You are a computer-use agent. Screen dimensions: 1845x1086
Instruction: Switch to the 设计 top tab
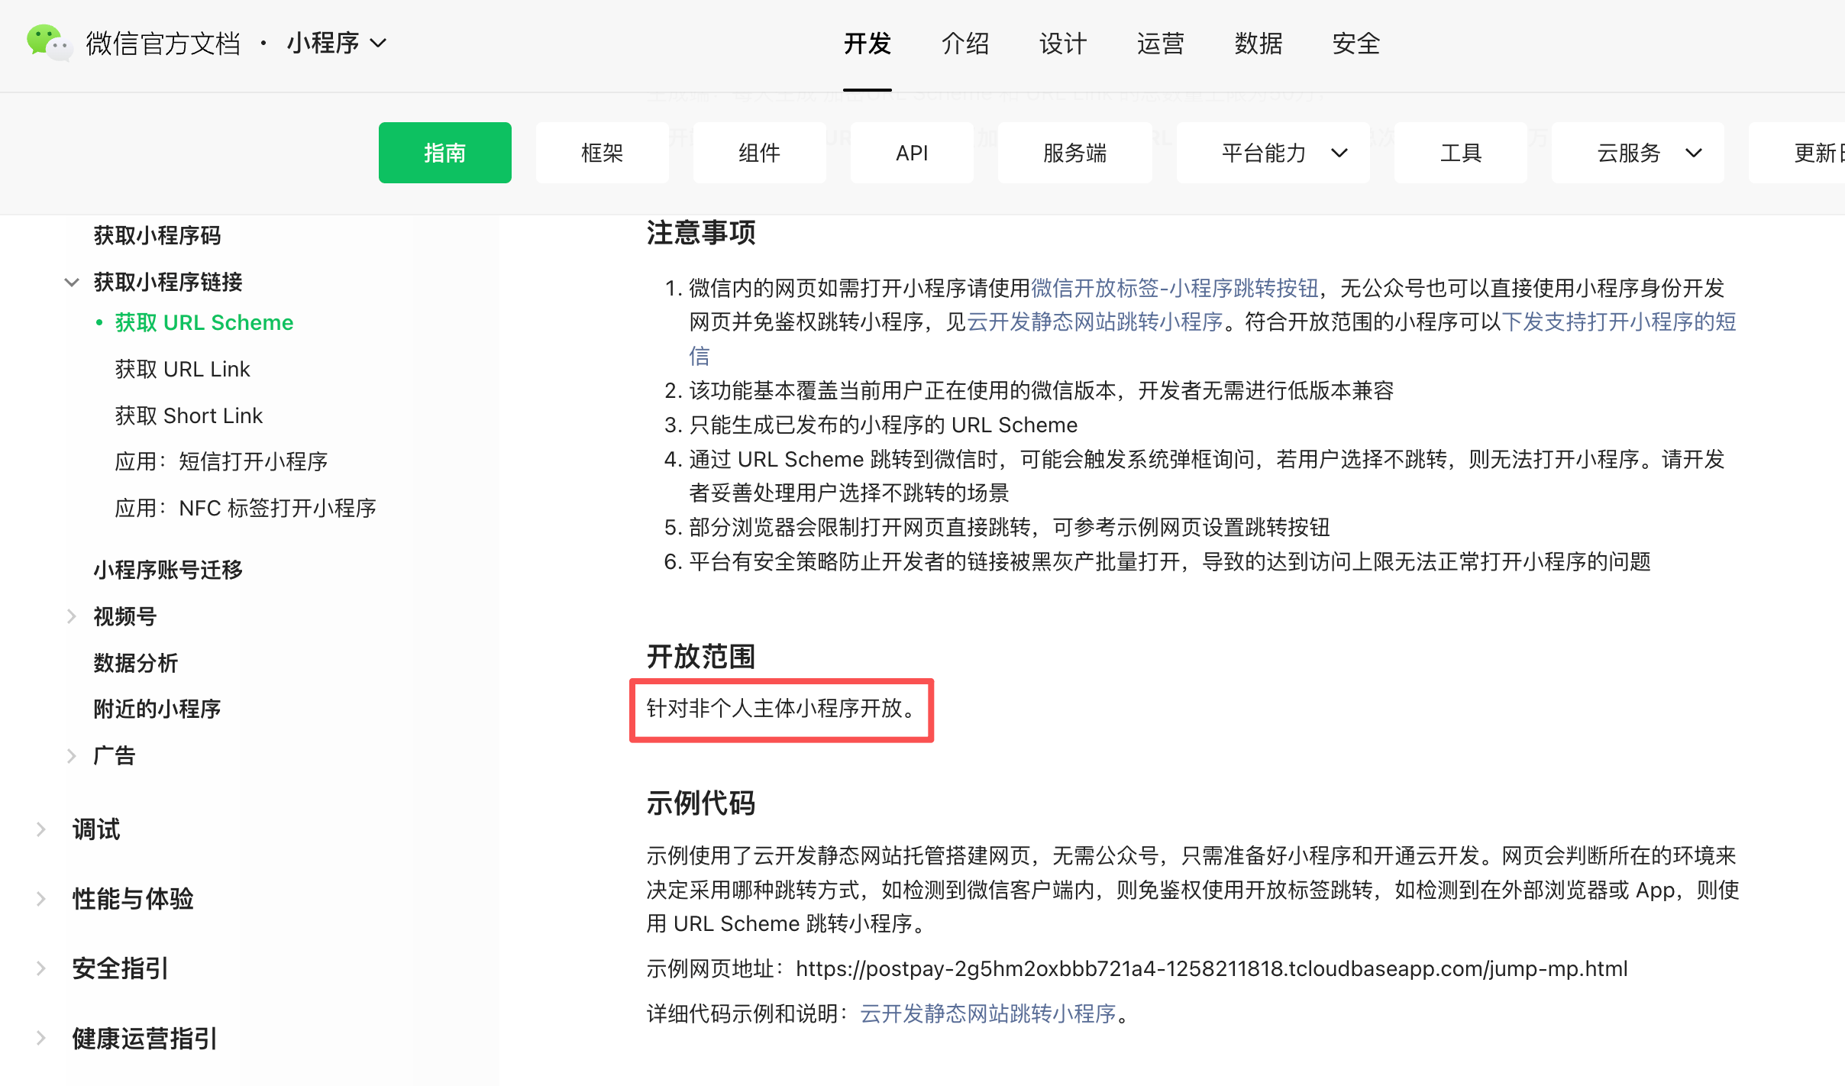(1062, 44)
